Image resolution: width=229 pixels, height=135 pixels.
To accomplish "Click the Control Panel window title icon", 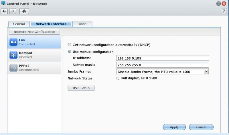I will pyautogui.click(x=3, y=3).
